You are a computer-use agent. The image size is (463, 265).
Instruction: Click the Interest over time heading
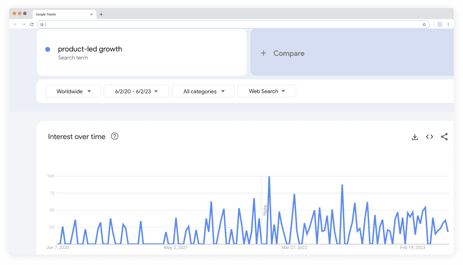(x=77, y=137)
